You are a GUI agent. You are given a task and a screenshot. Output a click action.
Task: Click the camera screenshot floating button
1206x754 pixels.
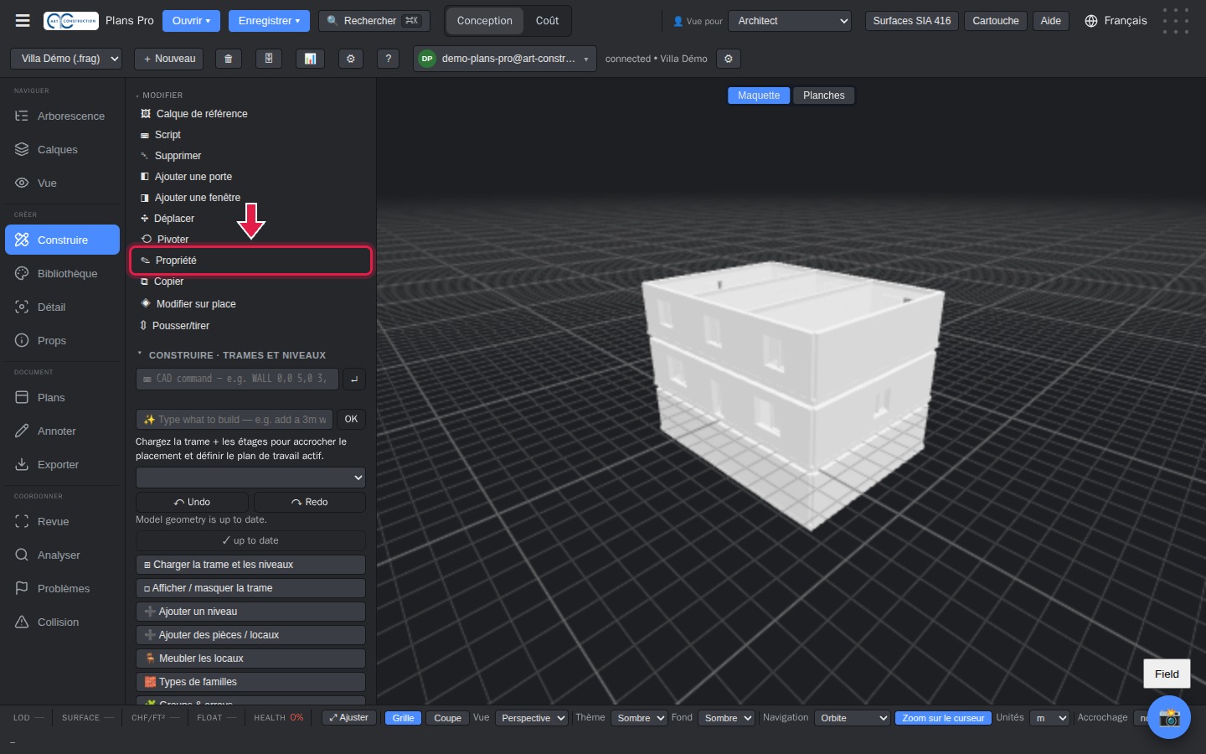[1169, 717]
